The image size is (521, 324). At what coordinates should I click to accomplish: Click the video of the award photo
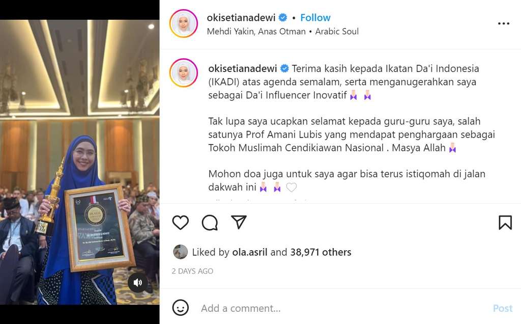(80, 162)
